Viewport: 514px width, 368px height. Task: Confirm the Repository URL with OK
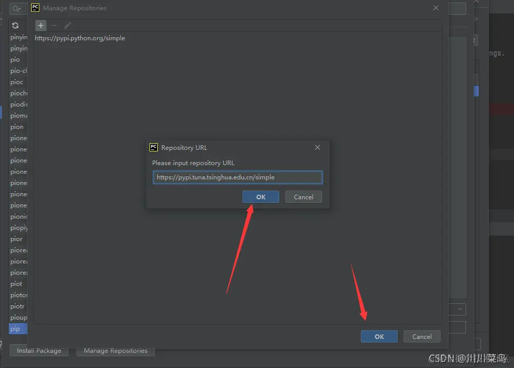[261, 197]
